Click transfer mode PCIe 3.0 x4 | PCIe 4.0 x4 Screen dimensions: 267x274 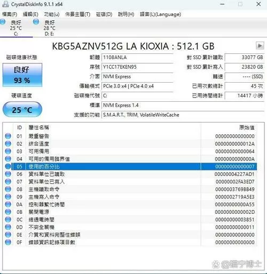[x=137, y=86]
